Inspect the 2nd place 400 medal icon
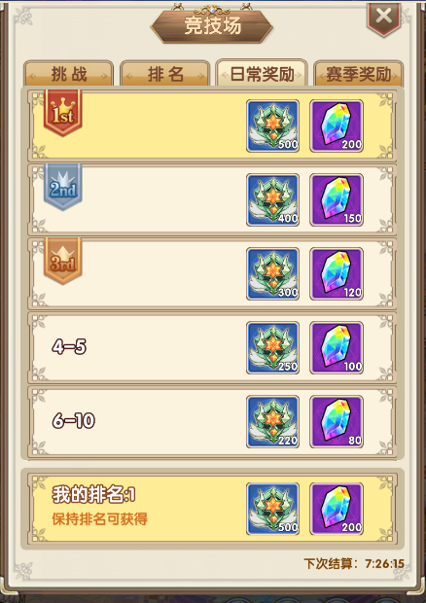Viewport: 426px width, 603px height. point(272,199)
